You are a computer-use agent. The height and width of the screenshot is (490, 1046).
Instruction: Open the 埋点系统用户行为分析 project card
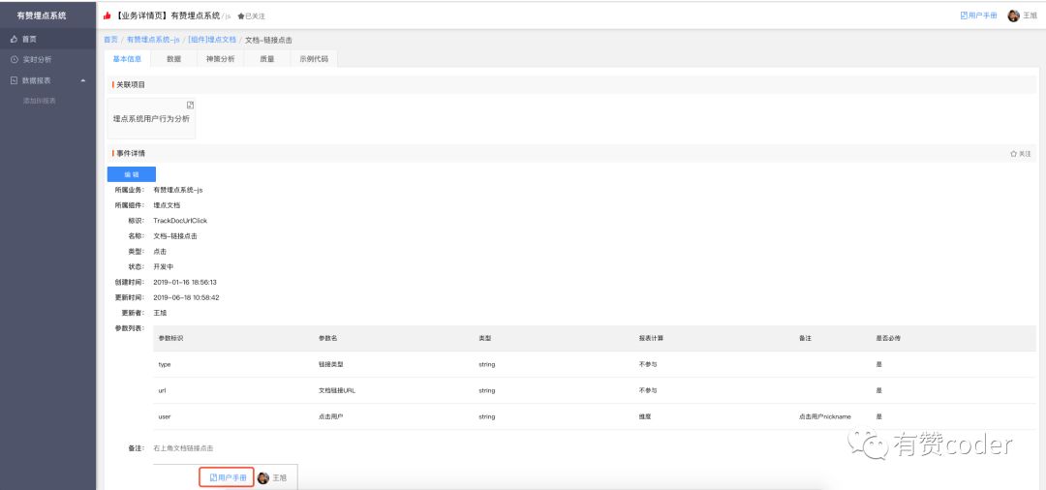click(151, 119)
